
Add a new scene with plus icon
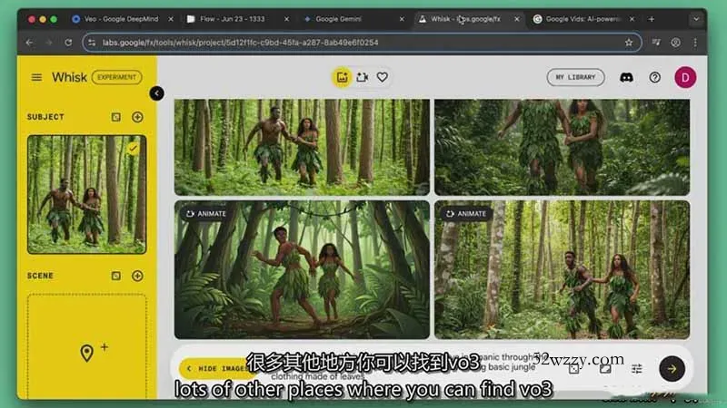coord(137,276)
